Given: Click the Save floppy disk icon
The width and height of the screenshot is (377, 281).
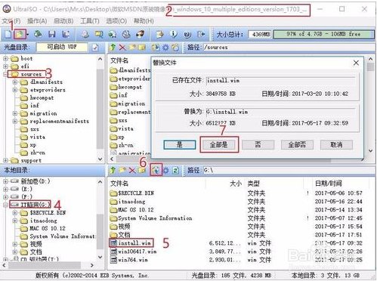Looking at the screenshot, I should [x=52, y=34].
